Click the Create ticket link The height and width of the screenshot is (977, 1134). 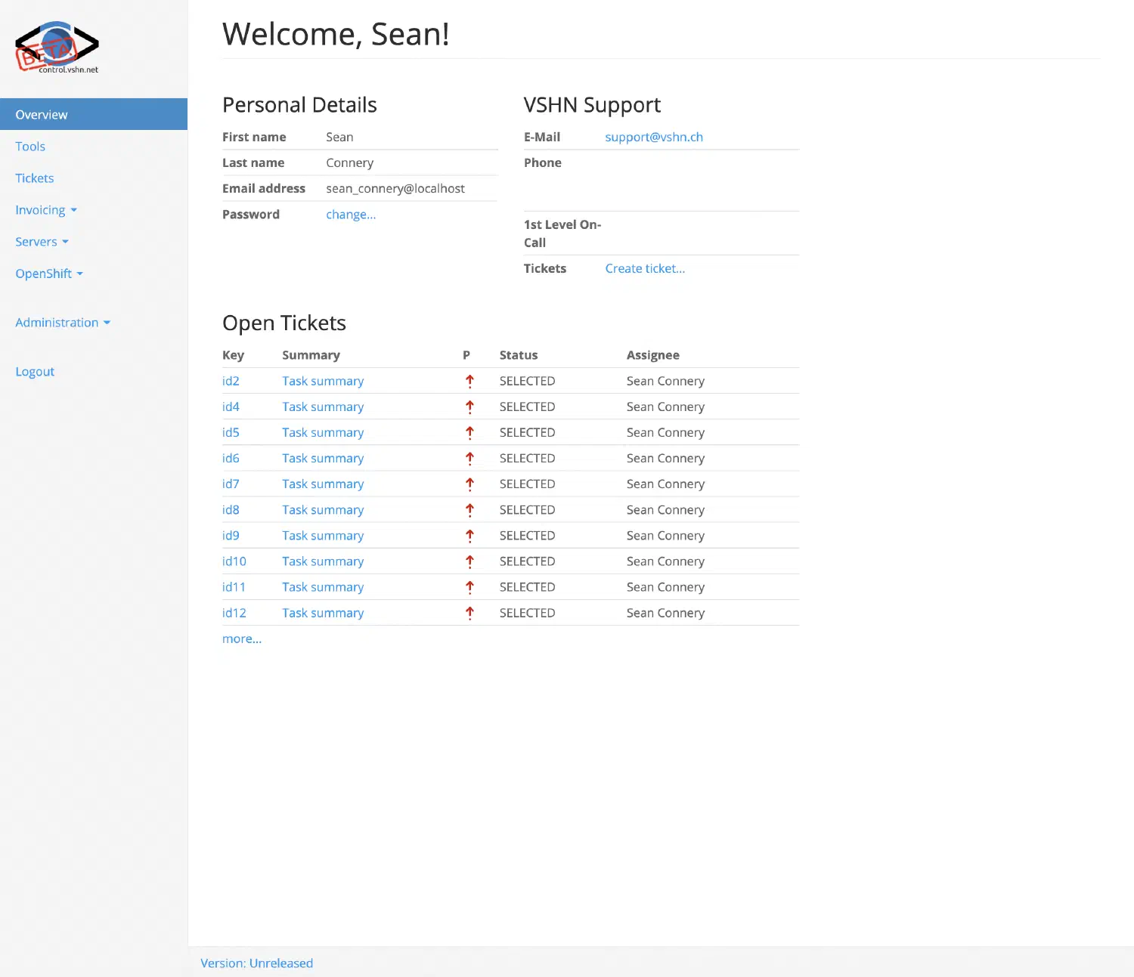[644, 268]
